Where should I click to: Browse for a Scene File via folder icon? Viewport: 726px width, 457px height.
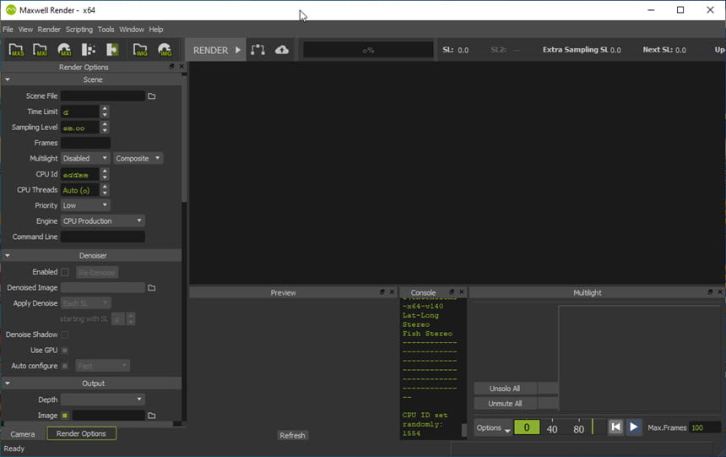(151, 96)
